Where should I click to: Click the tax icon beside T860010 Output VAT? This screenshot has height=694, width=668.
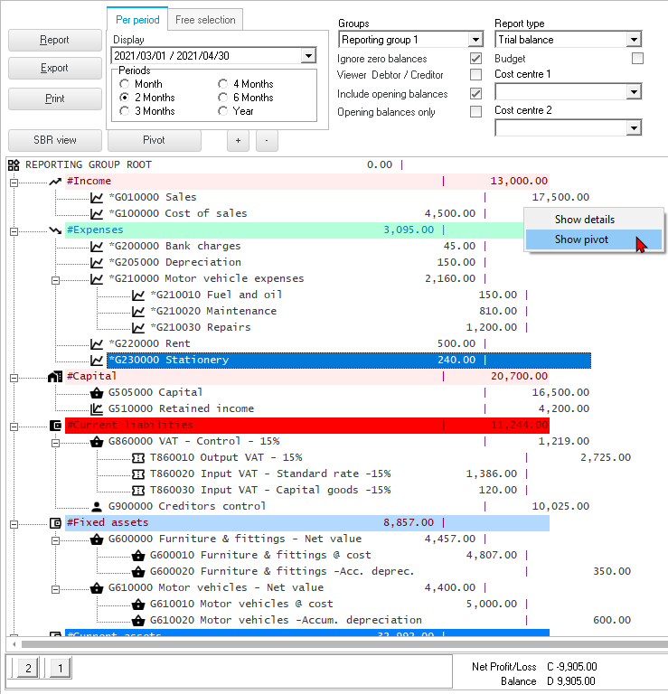pos(138,458)
